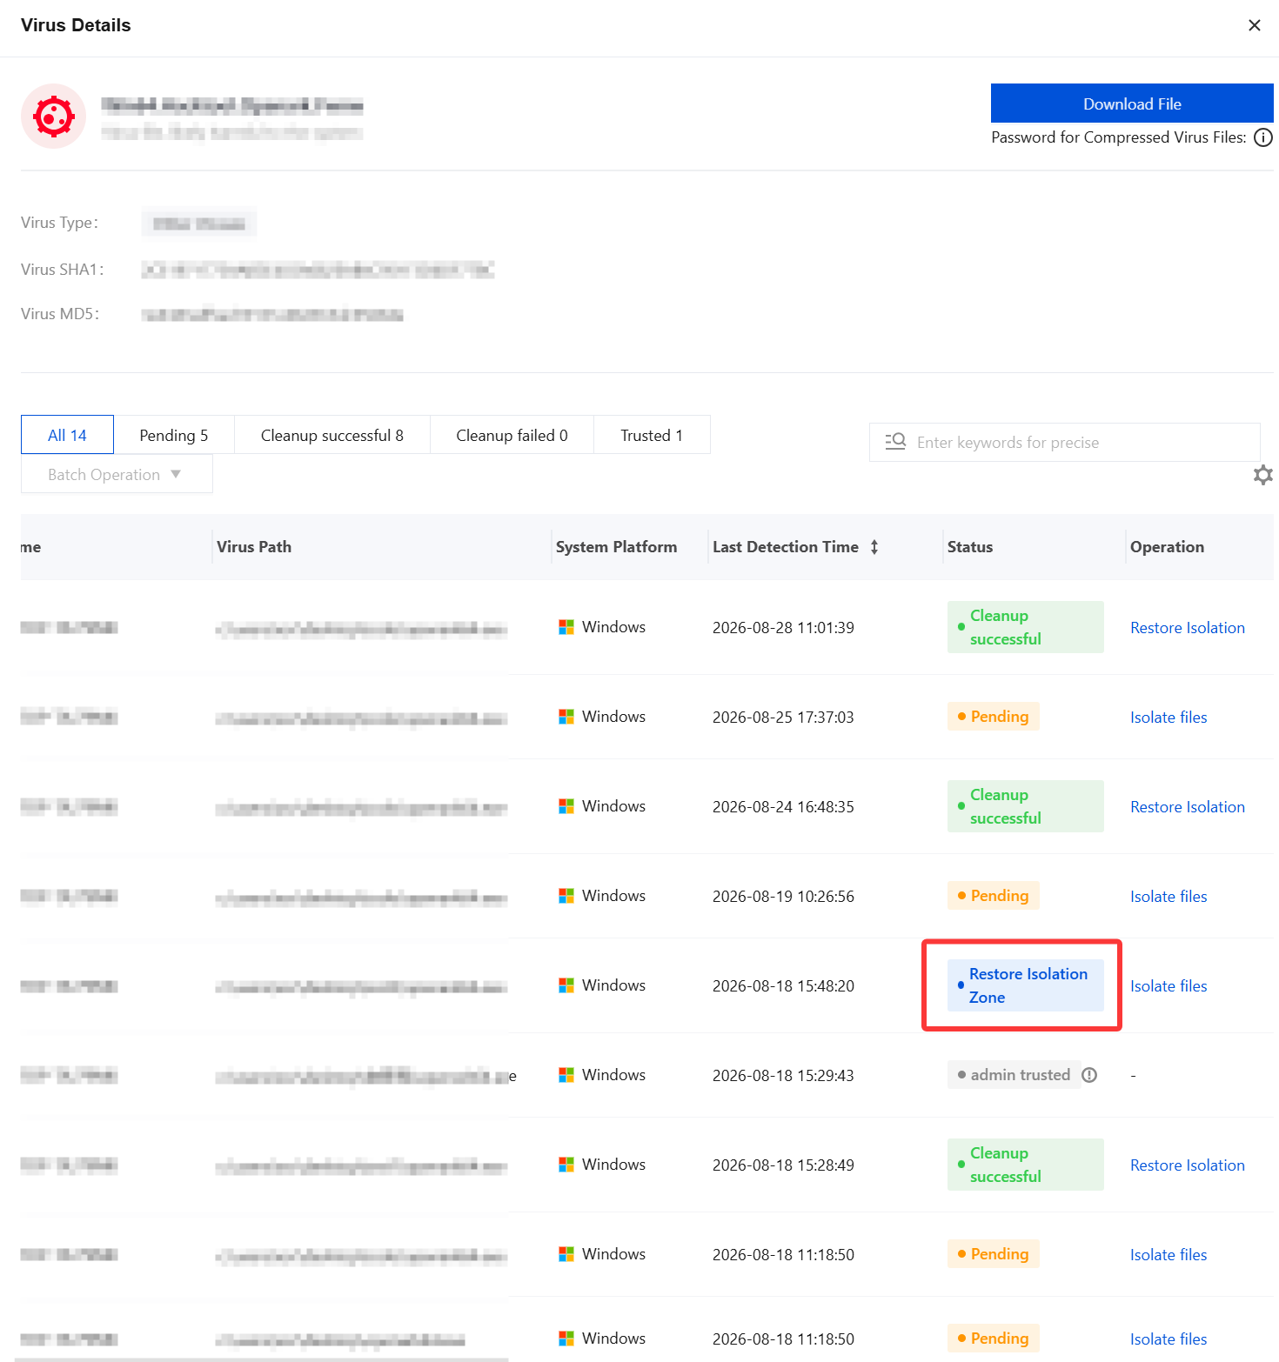This screenshot has width=1279, height=1362.
Task: Isolate files for 2026-08-25 17:37:03 entry
Action: [1169, 718]
